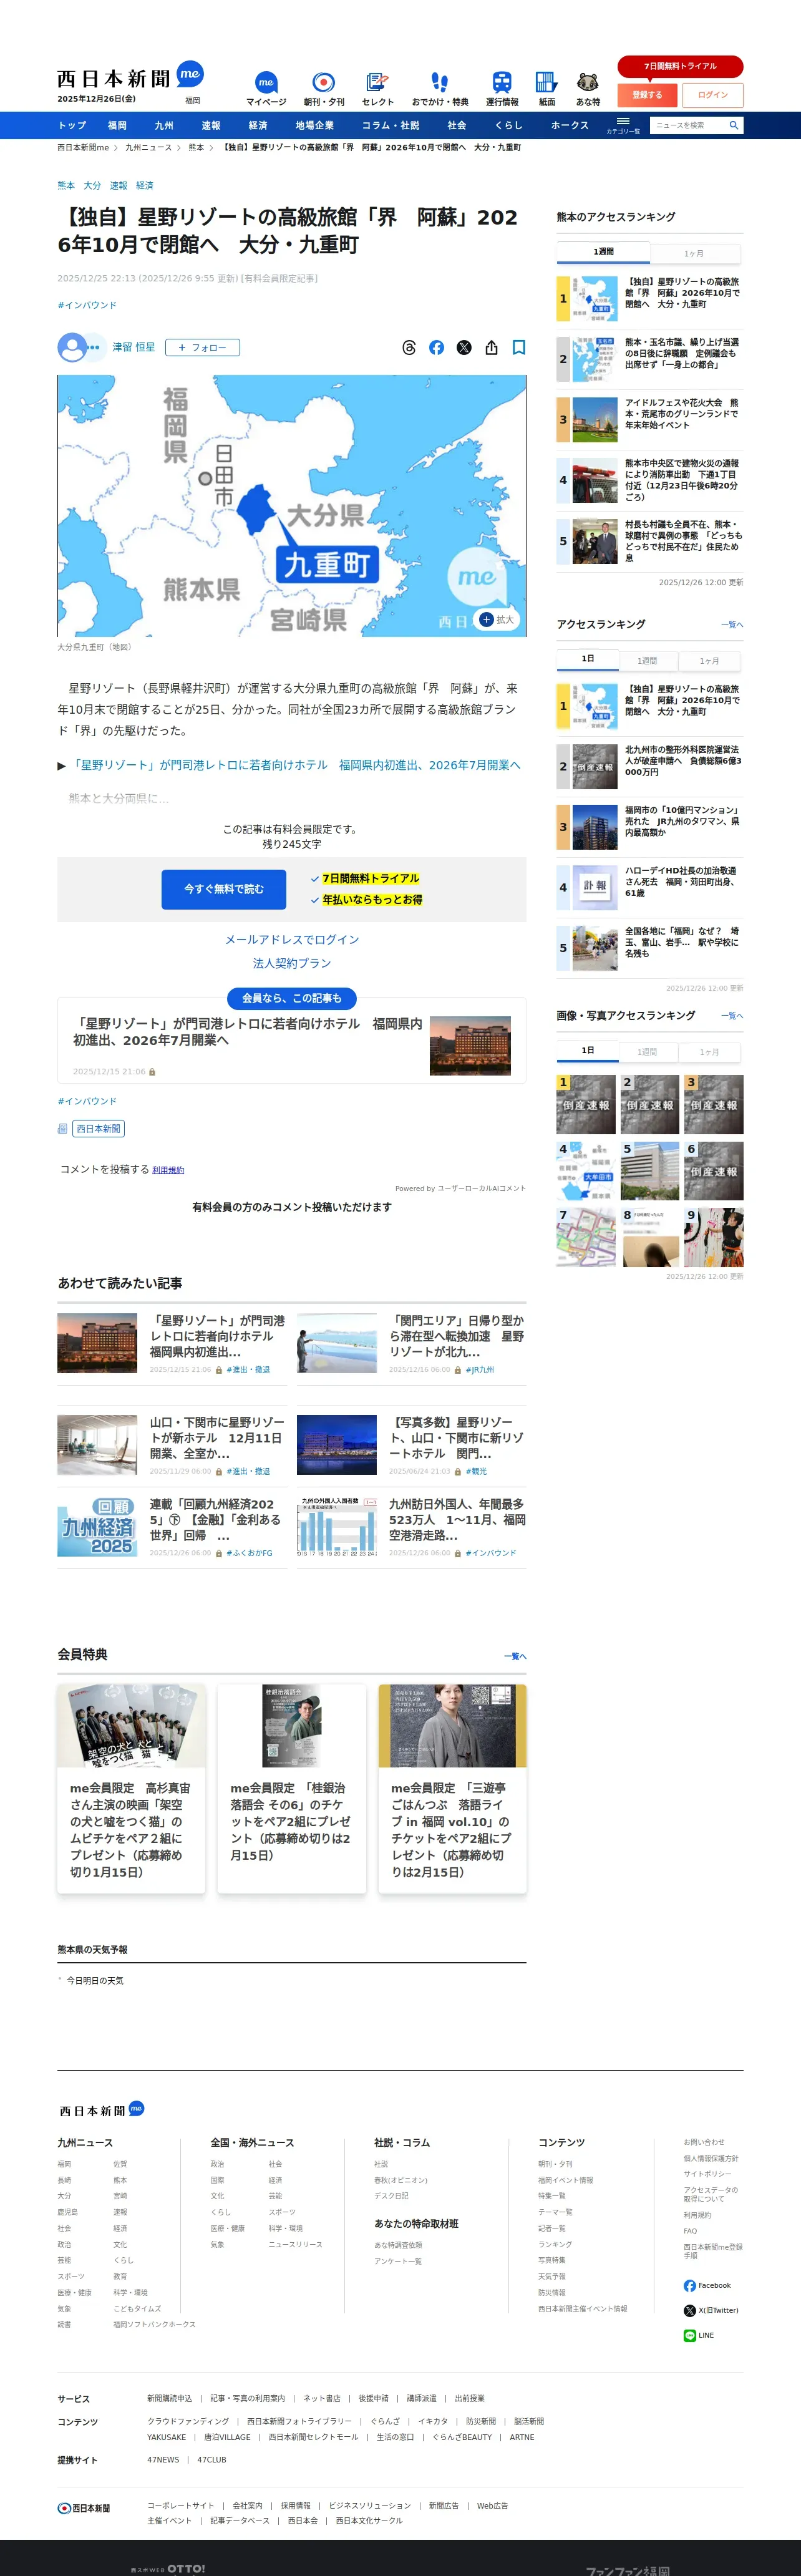Open footer クラウドファンディング link
This screenshot has height=2576, width=801.
pos(188,2421)
